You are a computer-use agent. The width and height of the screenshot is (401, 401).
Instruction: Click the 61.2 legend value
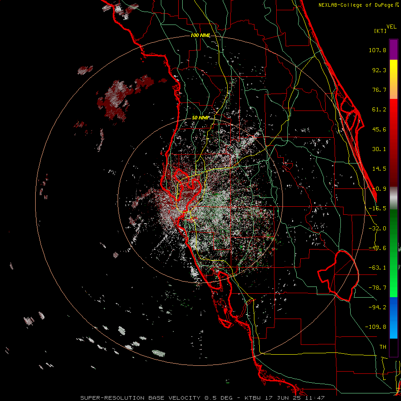click(x=379, y=110)
